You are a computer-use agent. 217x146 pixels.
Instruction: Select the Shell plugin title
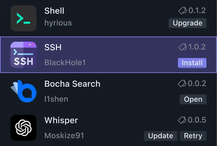point(54,11)
